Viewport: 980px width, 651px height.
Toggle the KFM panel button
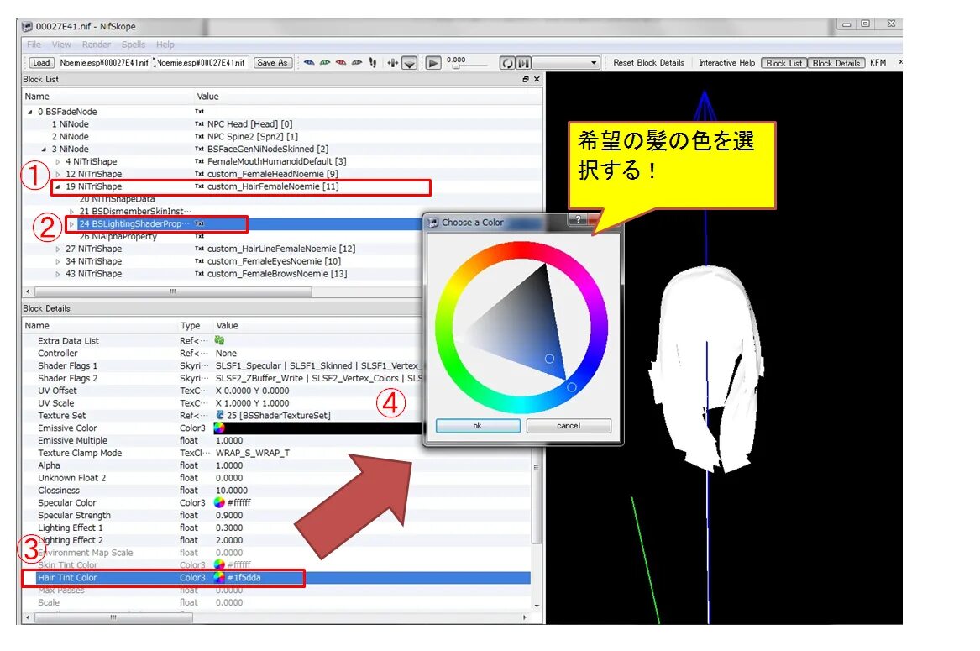coord(878,62)
